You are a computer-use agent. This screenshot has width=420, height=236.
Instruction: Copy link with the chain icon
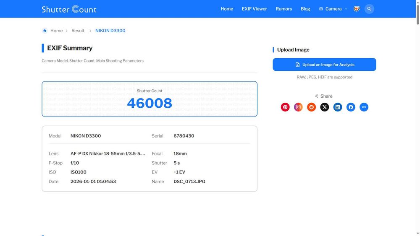point(364,107)
